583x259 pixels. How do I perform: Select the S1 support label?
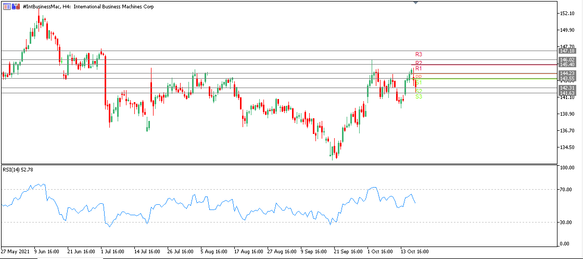[419, 83]
